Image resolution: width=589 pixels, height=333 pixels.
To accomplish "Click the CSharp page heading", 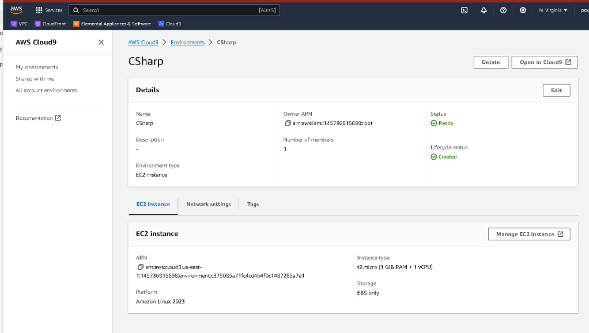I will pos(146,61).
